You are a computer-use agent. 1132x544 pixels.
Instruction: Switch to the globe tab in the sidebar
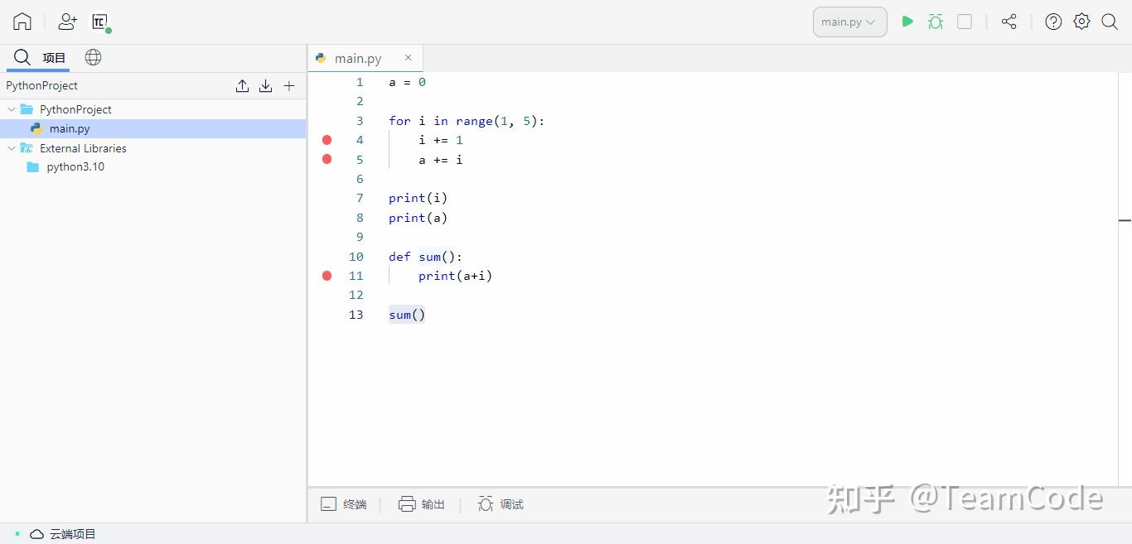point(93,57)
